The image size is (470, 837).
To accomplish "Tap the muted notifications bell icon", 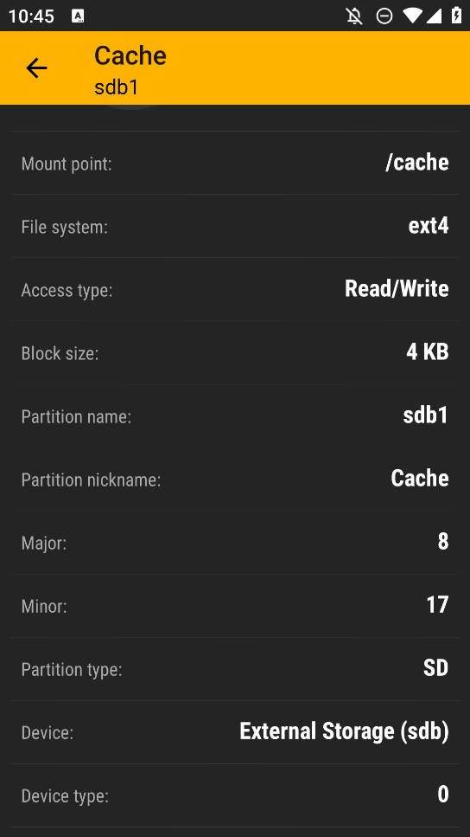I will tap(354, 16).
